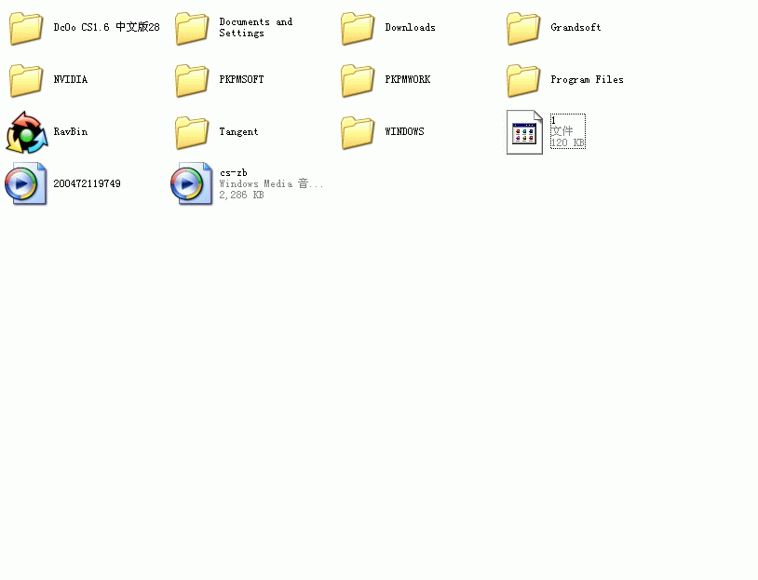The height and width of the screenshot is (580, 758).
Task: Click the "Tangent" folder name
Action: point(238,132)
